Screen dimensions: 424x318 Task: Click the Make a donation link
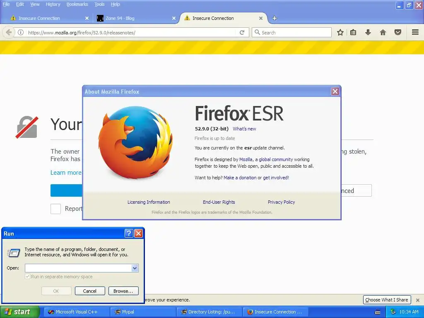coord(240,178)
